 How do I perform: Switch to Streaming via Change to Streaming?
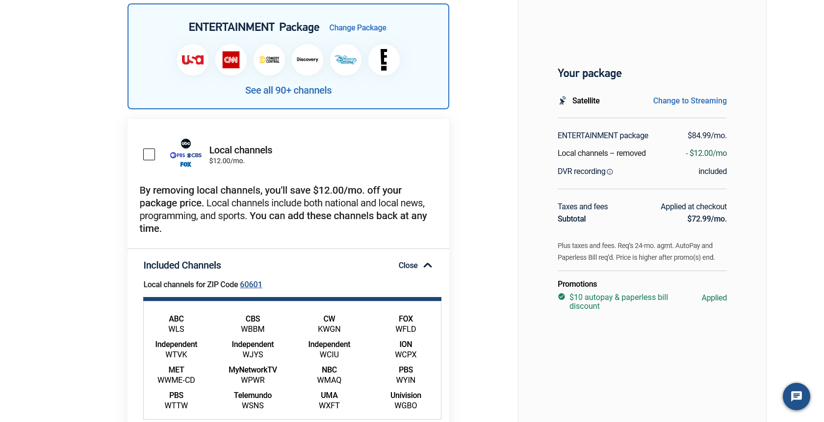click(x=690, y=100)
